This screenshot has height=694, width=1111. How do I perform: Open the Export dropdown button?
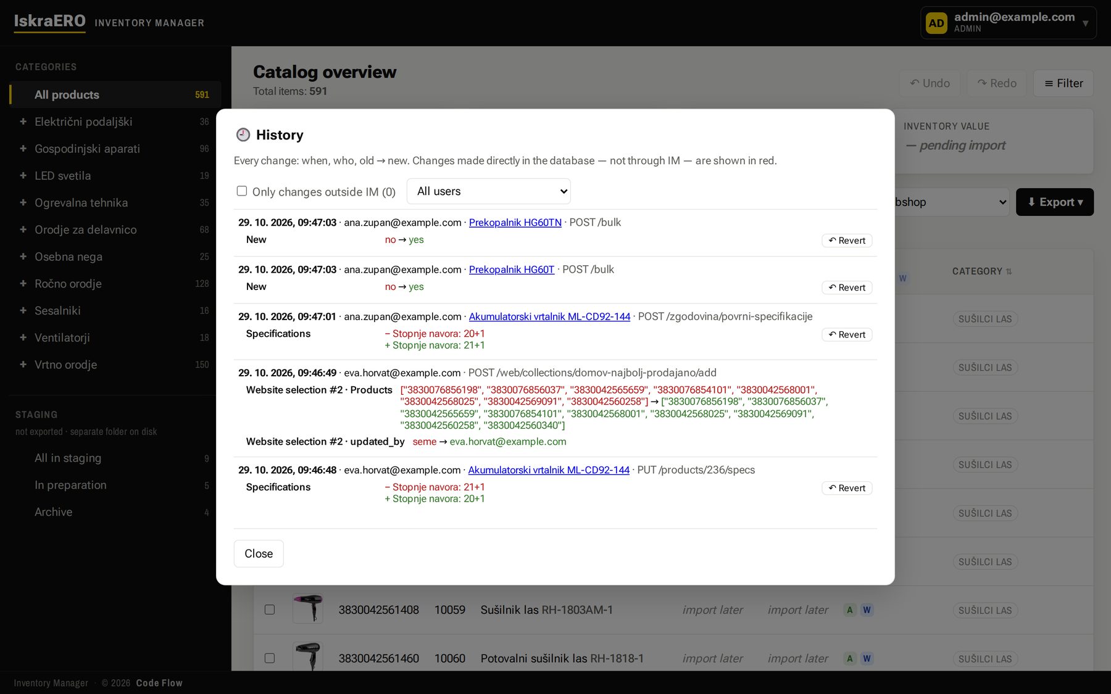1054,202
